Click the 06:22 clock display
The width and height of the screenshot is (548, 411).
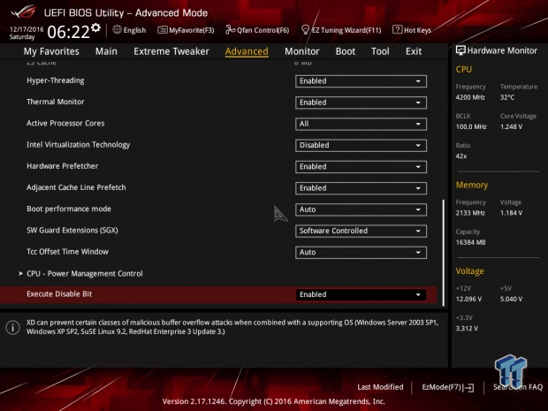click(69, 32)
